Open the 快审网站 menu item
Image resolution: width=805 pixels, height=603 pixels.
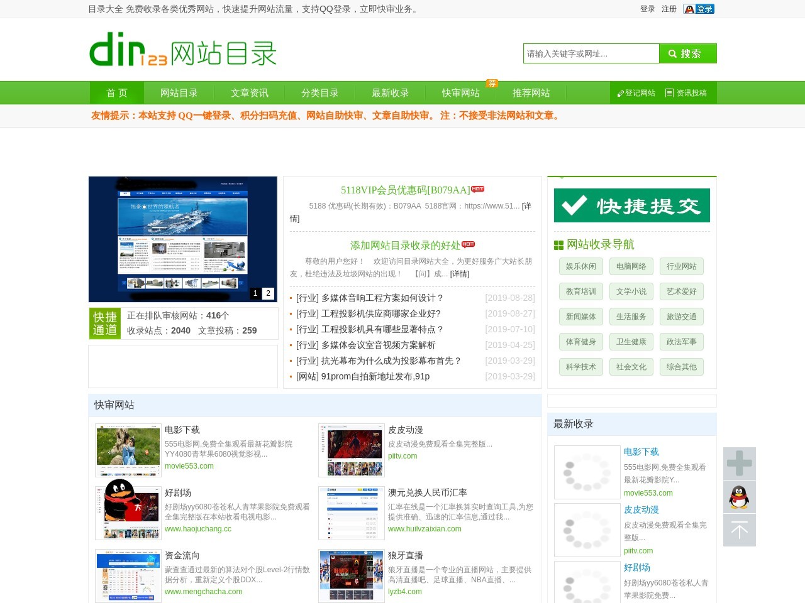click(x=461, y=92)
